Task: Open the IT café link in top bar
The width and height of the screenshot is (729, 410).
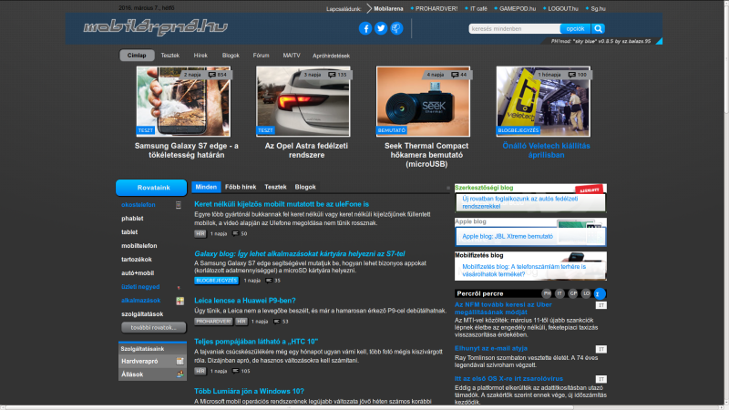Action: pyautogui.click(x=478, y=8)
